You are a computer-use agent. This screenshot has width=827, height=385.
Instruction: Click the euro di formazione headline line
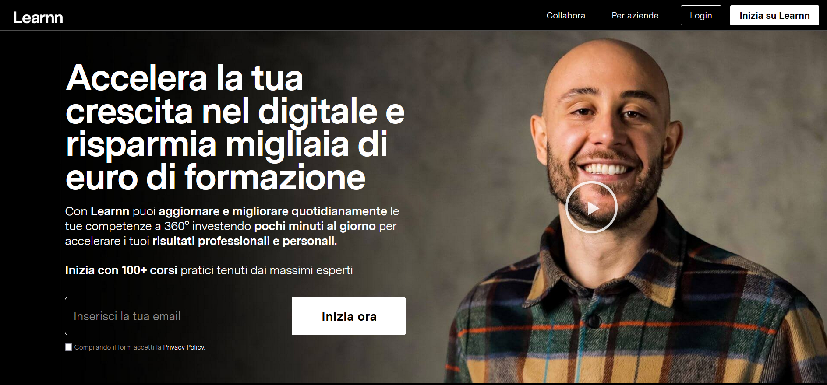tap(216, 177)
